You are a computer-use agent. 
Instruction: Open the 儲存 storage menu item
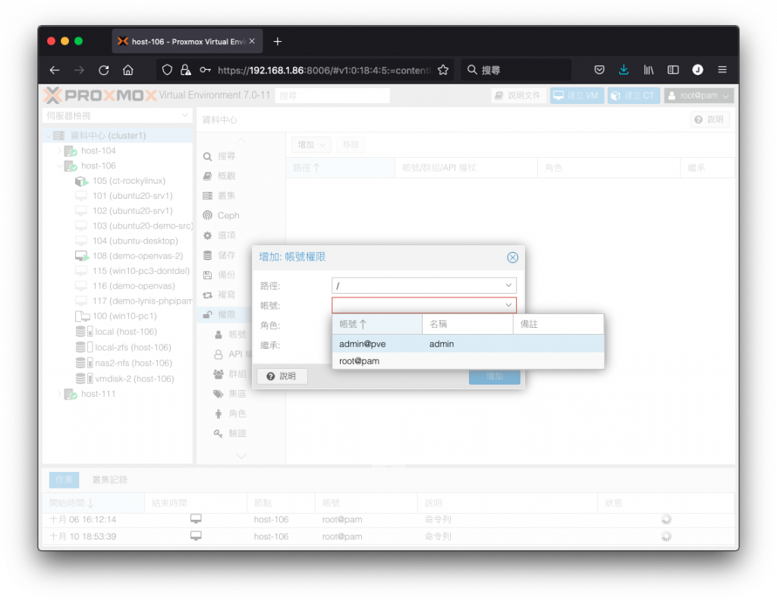tap(226, 255)
